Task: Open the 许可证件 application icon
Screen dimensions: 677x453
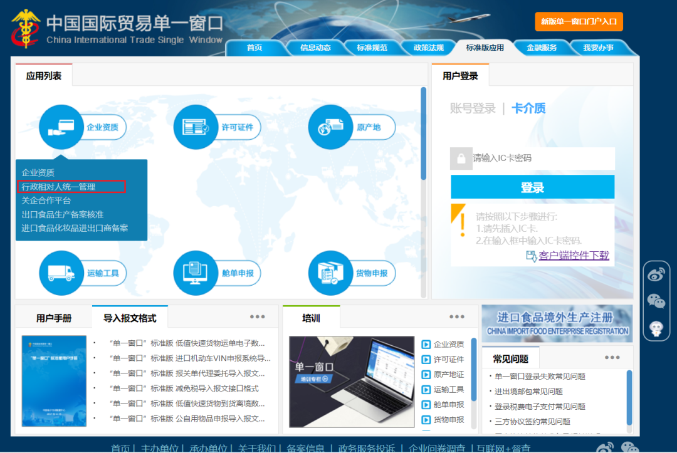Action: 195,127
